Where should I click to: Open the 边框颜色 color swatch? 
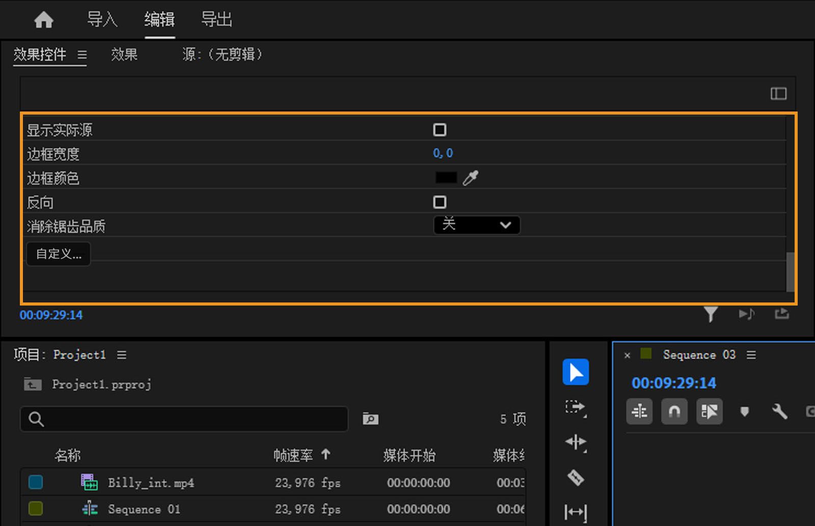446,178
